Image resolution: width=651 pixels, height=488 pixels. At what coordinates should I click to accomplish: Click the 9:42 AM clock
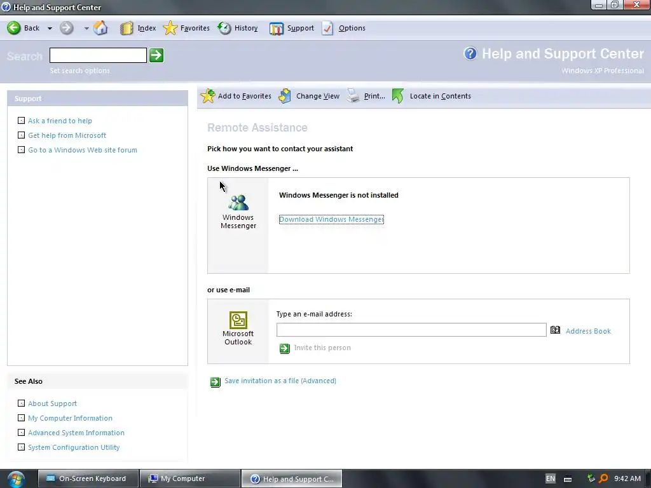627,478
